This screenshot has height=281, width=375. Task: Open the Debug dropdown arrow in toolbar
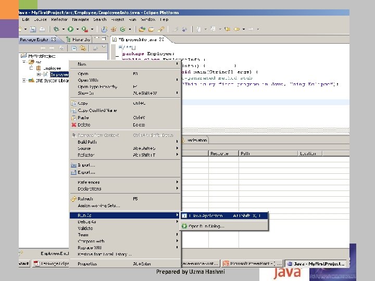(64, 29)
